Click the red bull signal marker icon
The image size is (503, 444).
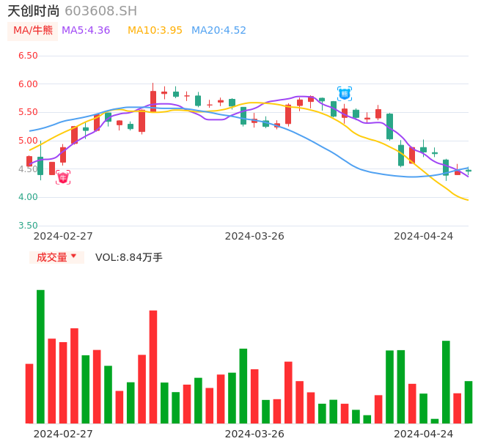63,177
